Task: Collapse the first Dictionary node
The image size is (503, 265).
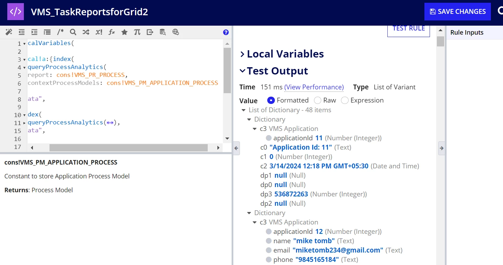Action: [x=249, y=120]
